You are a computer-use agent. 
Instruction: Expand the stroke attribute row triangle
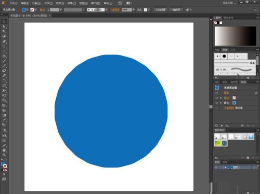tap(221, 98)
